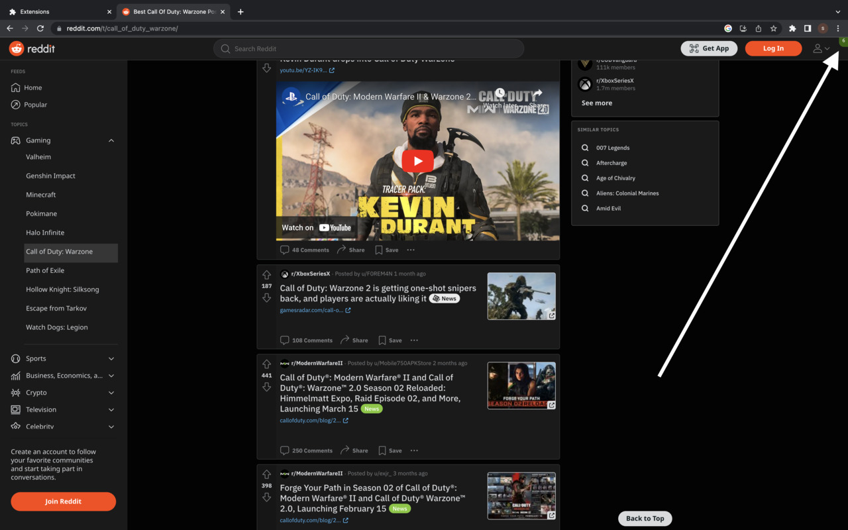
Task: Upvote the Warzone 2 one-shot snipers post
Action: (x=266, y=275)
